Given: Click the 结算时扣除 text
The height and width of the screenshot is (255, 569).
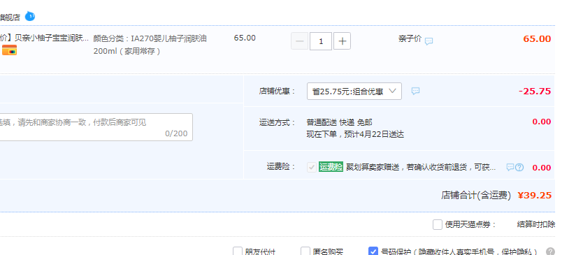Looking at the screenshot, I should point(536,224).
